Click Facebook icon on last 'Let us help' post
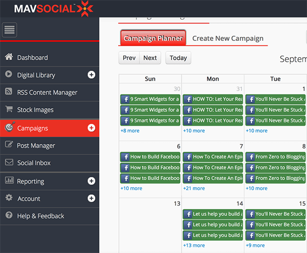The width and height of the screenshot is (307, 253). [188, 236]
